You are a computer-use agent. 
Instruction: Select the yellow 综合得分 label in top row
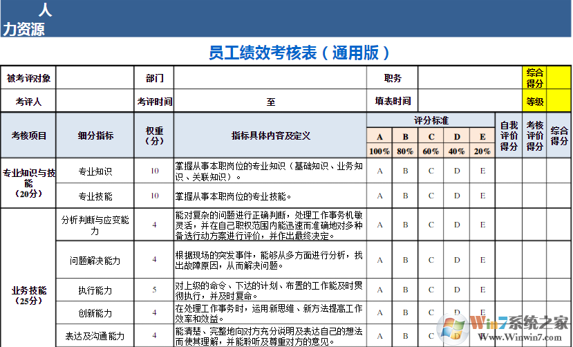(x=534, y=78)
